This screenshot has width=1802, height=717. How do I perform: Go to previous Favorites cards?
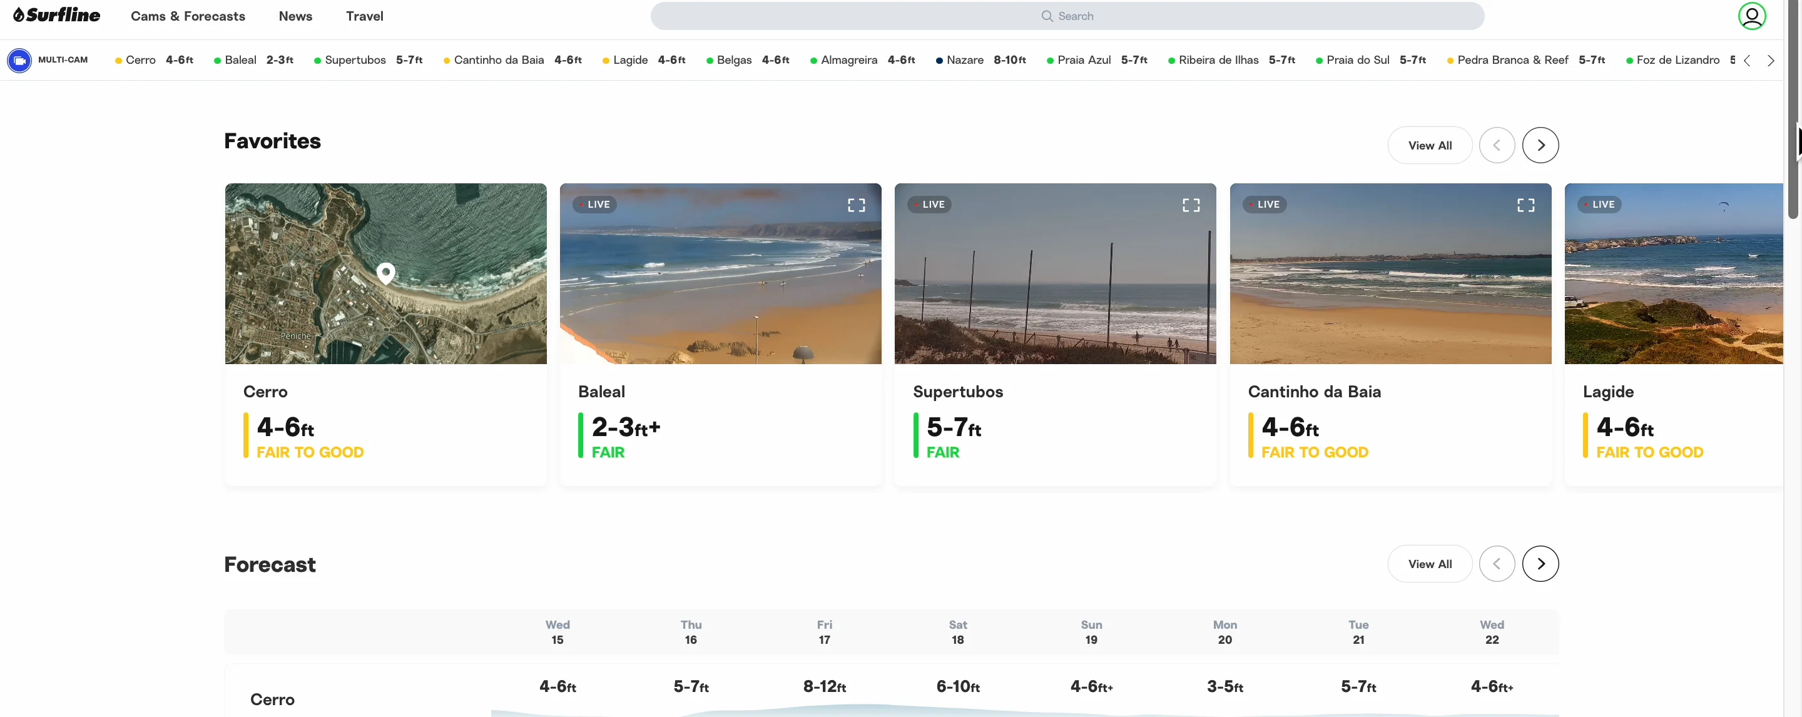coord(1496,146)
